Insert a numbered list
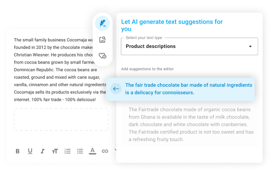This screenshot has width=272, height=172. pyautogui.click(x=68, y=151)
